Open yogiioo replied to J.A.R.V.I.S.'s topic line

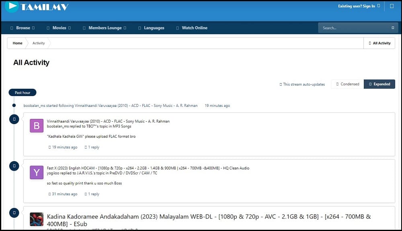click(x=102, y=173)
